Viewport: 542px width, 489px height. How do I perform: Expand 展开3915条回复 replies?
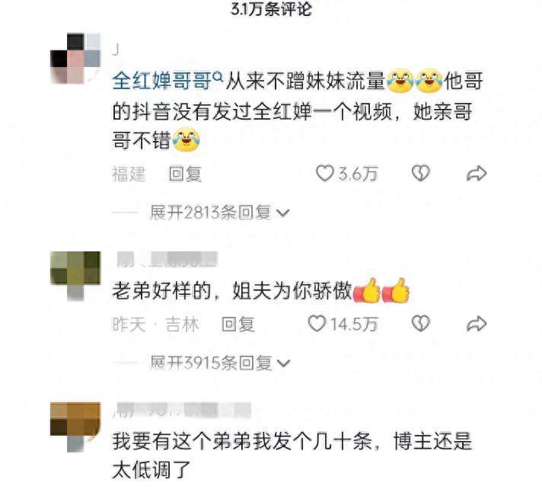(220, 363)
